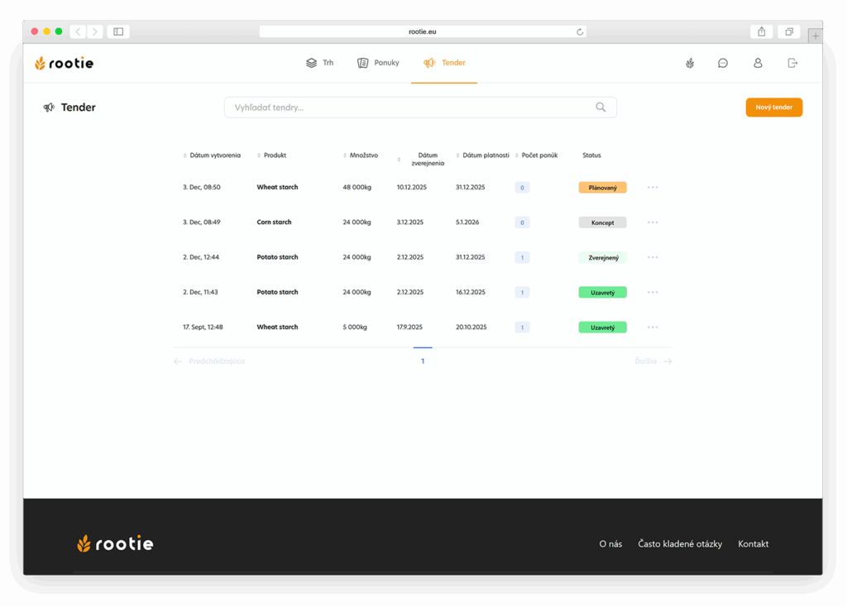The image size is (847, 607).
Task: Click the wheat icon in top-right header
Action: [690, 63]
